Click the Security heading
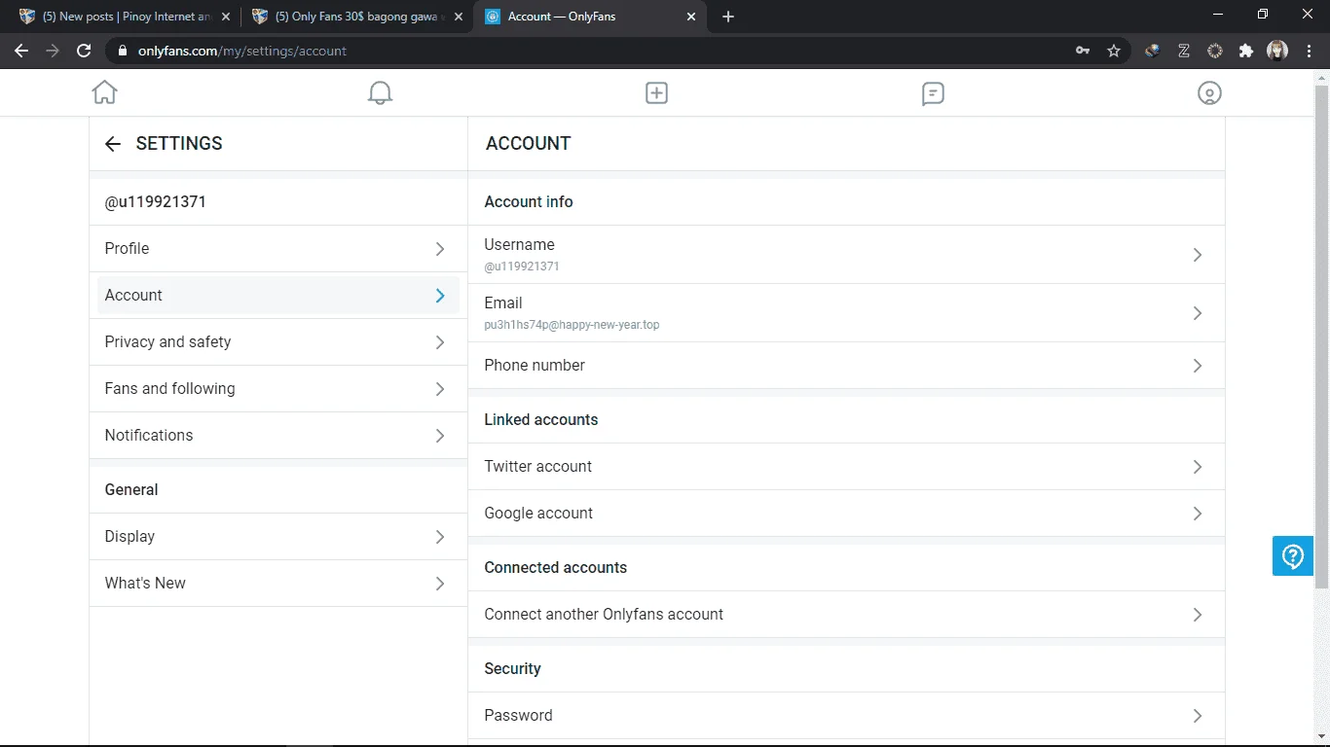The width and height of the screenshot is (1330, 747). tap(512, 669)
